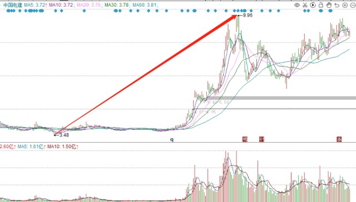Open the rightmost red square event marker

point(339,139)
